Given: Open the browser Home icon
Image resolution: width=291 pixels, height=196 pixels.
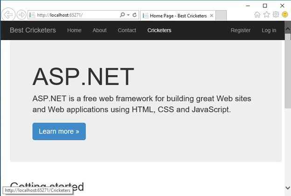Looking at the screenshot, I should point(257,14).
